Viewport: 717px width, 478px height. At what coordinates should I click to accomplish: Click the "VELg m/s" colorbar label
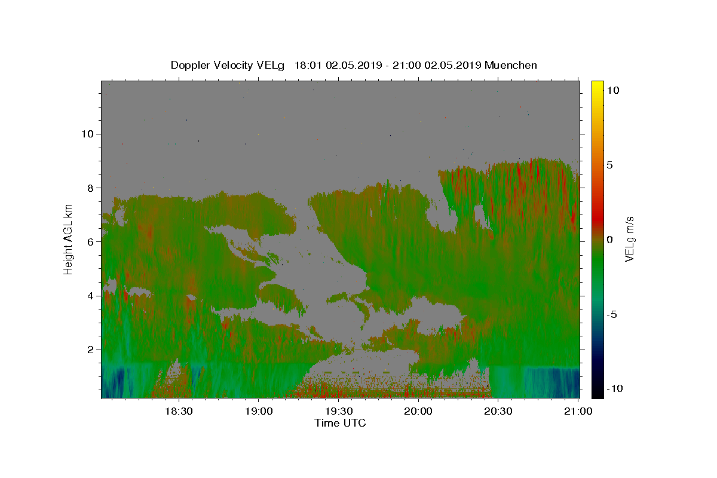click(629, 240)
